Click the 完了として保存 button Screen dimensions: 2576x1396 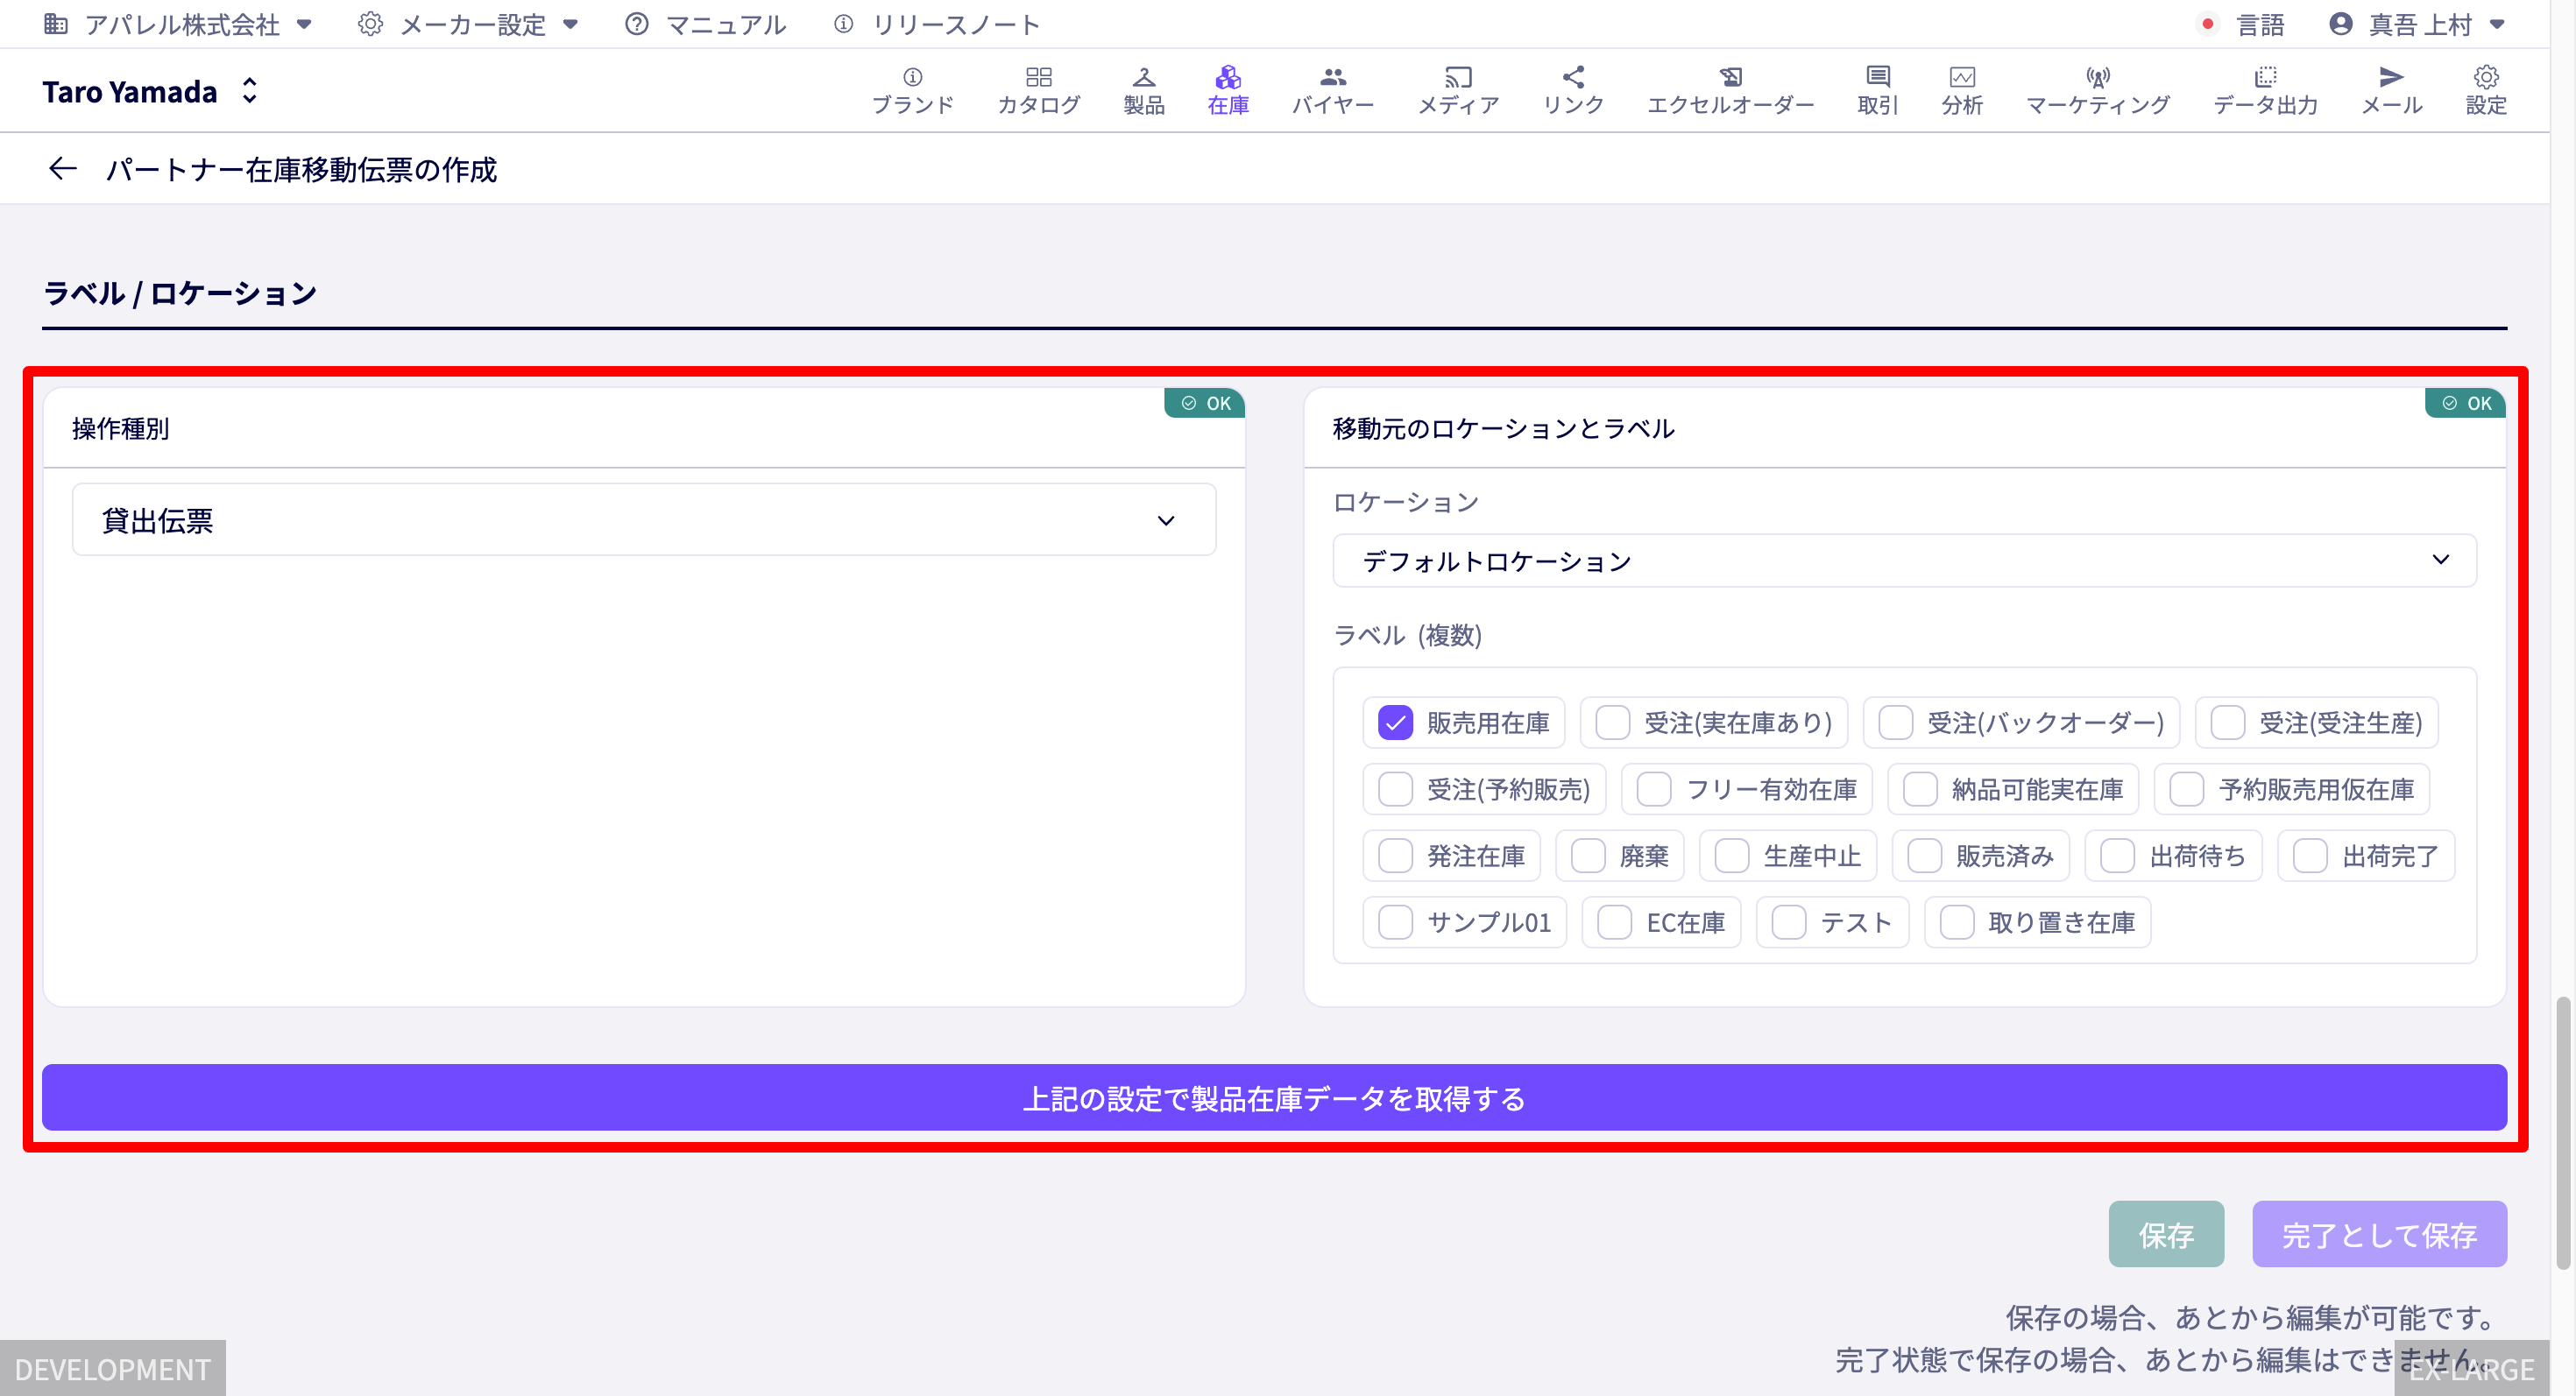[x=2379, y=1234]
